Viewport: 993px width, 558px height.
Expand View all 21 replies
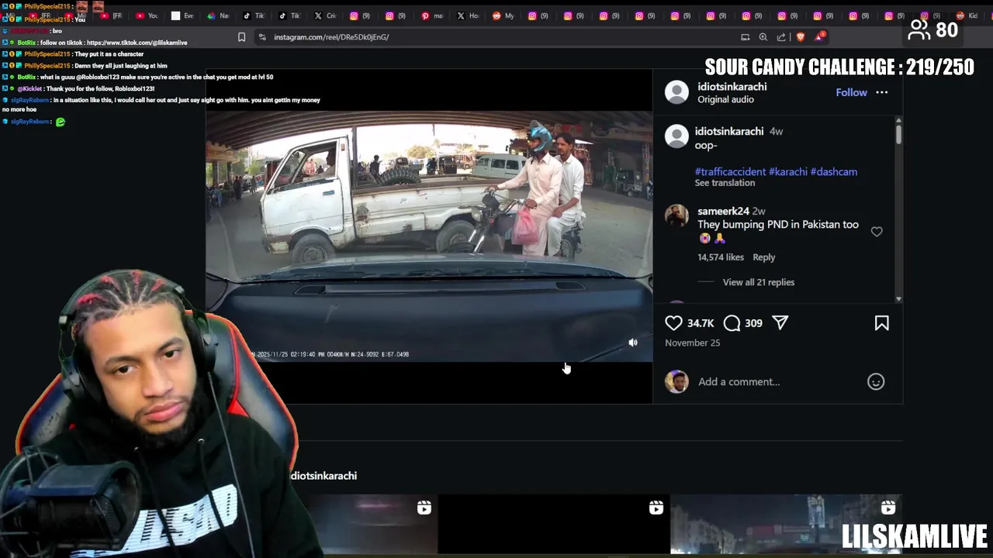[x=759, y=282]
